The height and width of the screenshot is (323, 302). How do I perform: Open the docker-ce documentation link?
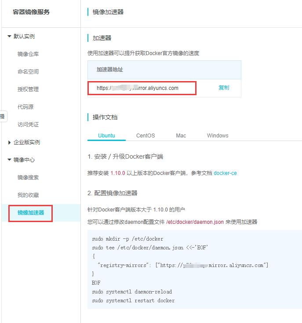225,173
